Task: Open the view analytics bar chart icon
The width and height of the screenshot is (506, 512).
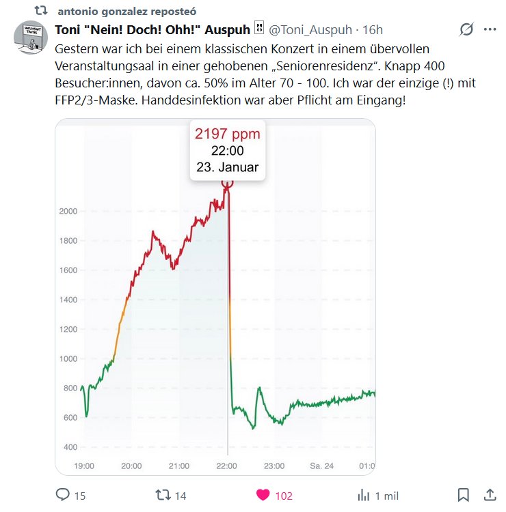Action: point(364,495)
